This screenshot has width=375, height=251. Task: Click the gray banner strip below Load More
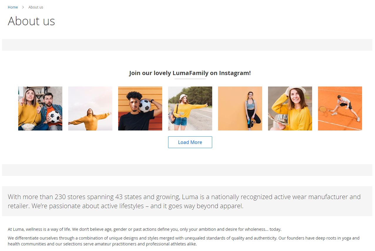coord(187,170)
